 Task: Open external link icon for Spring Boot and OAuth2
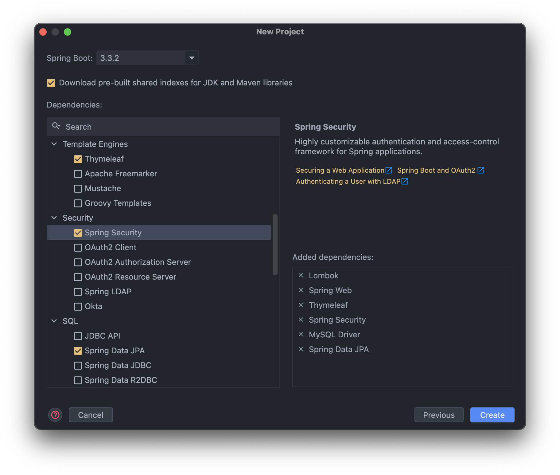coord(481,170)
